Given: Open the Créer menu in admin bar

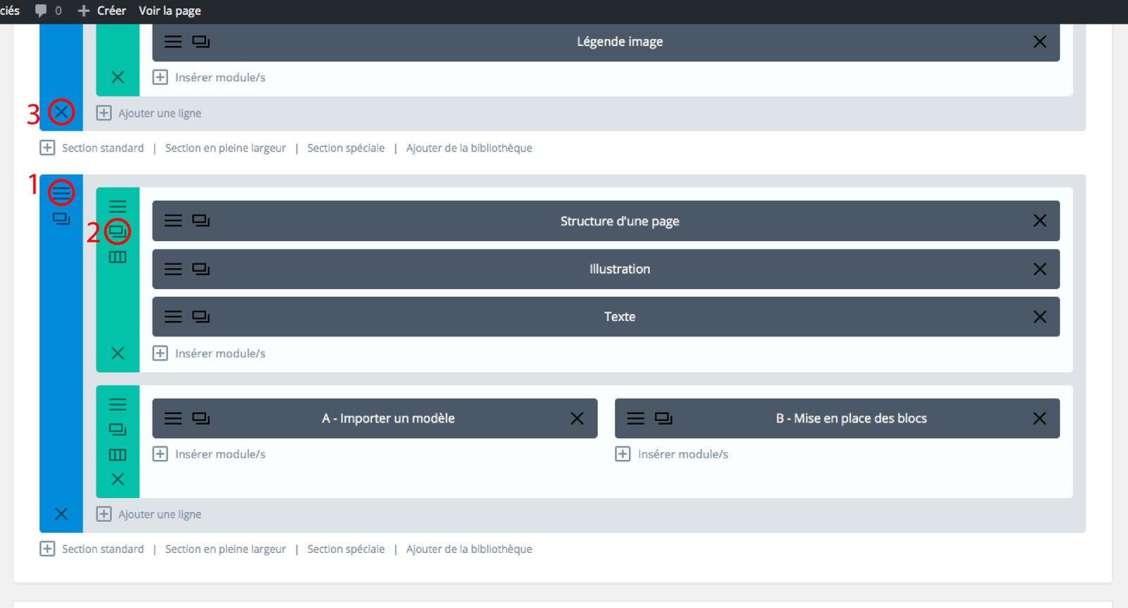Looking at the screenshot, I should click(x=102, y=11).
